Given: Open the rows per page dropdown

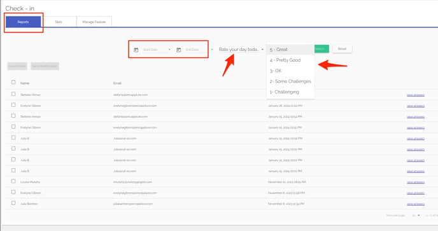Looking at the screenshot, I should (x=416, y=215).
